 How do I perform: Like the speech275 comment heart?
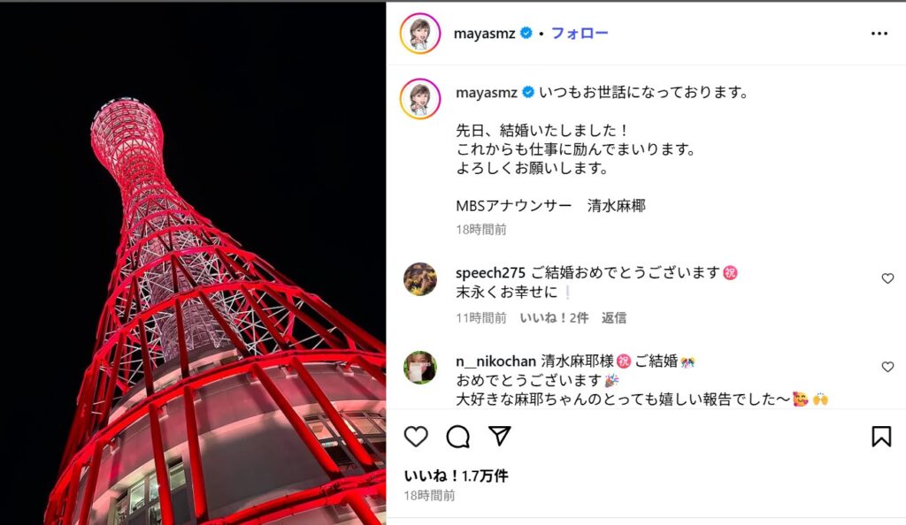(x=887, y=278)
